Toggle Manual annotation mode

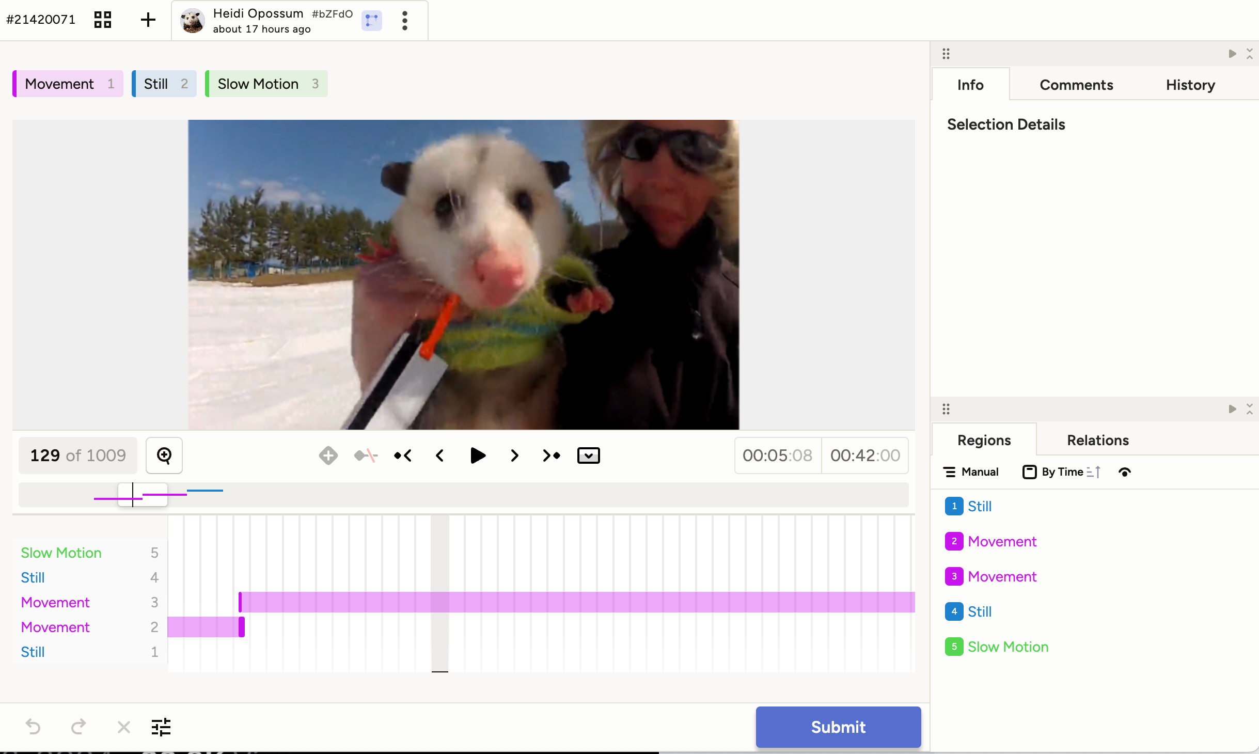pyautogui.click(x=973, y=471)
